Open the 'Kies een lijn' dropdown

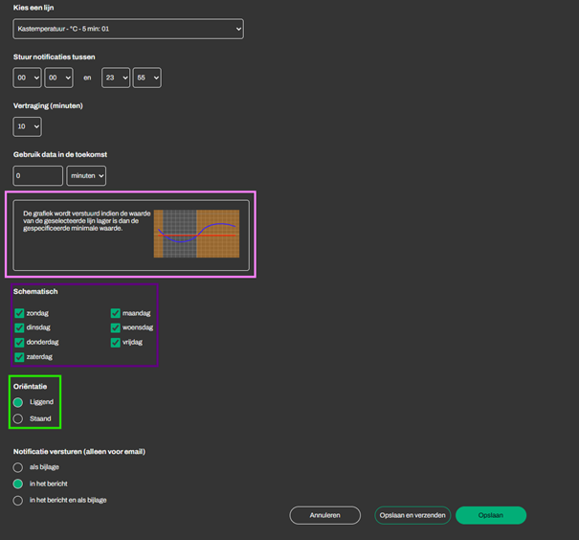(x=128, y=30)
